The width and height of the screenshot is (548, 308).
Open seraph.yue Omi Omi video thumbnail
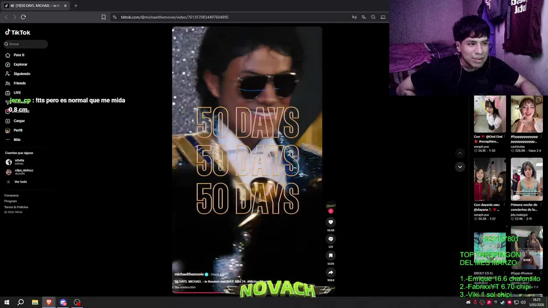490,114
